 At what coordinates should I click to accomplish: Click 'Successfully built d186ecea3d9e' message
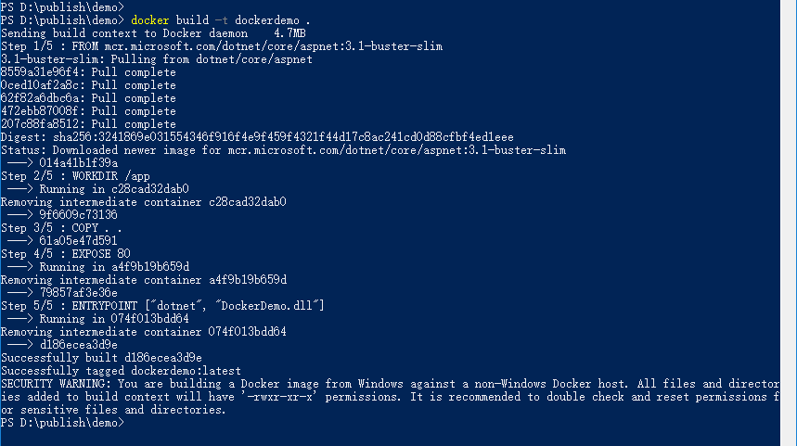coord(101,358)
